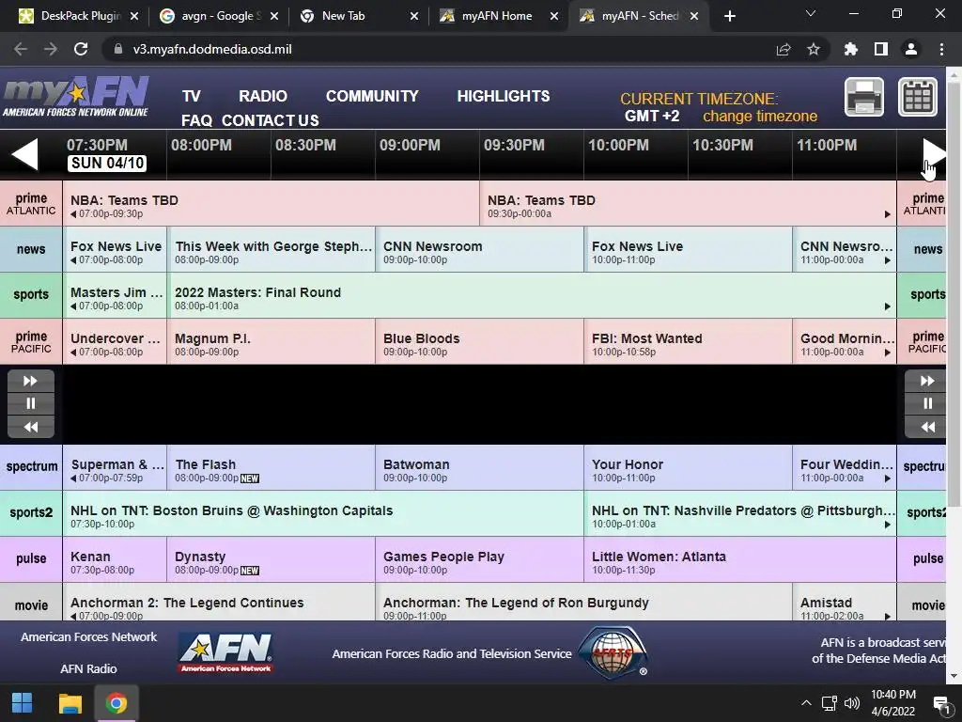This screenshot has height=722, width=962.
Task: Pause scrolling using the left pause button
Action: tap(31, 403)
